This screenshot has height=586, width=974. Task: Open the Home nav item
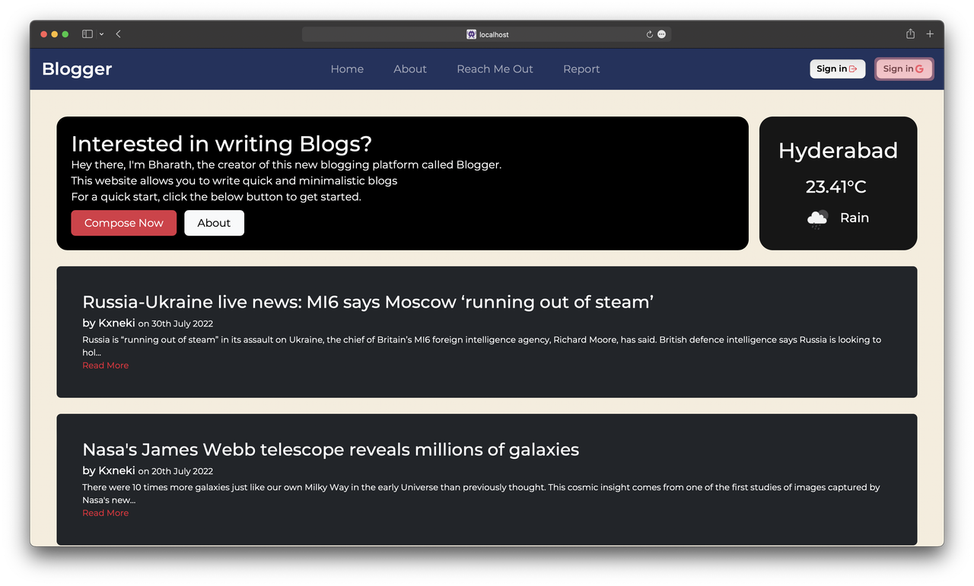click(347, 69)
